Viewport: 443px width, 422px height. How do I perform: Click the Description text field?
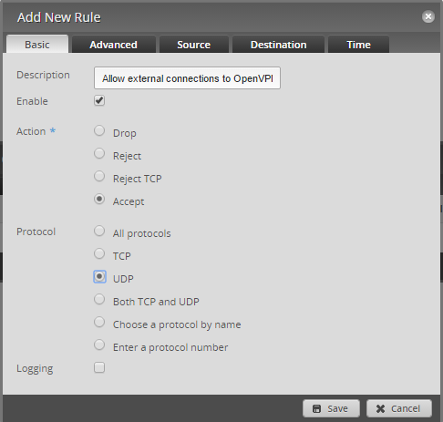tap(187, 78)
